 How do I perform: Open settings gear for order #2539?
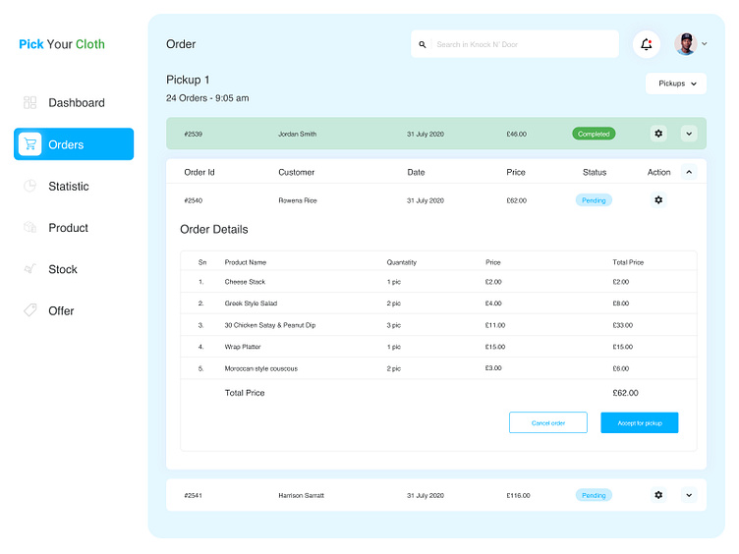click(658, 134)
